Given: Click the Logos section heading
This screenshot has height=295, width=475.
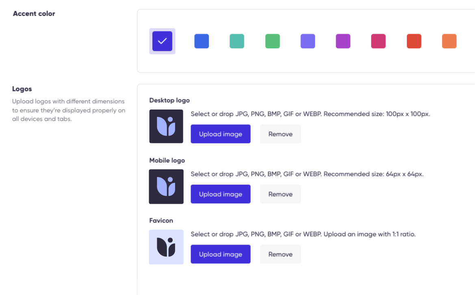Looking at the screenshot, I should [x=22, y=88].
